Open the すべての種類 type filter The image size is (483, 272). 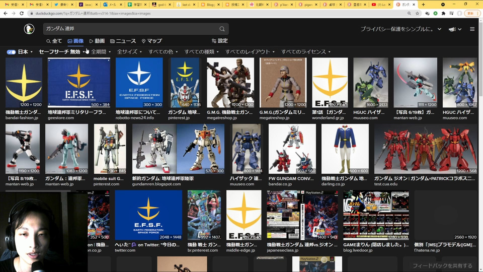coord(201,52)
